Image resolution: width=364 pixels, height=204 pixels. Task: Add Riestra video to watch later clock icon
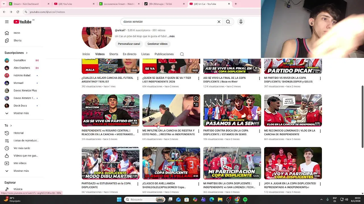196,98
